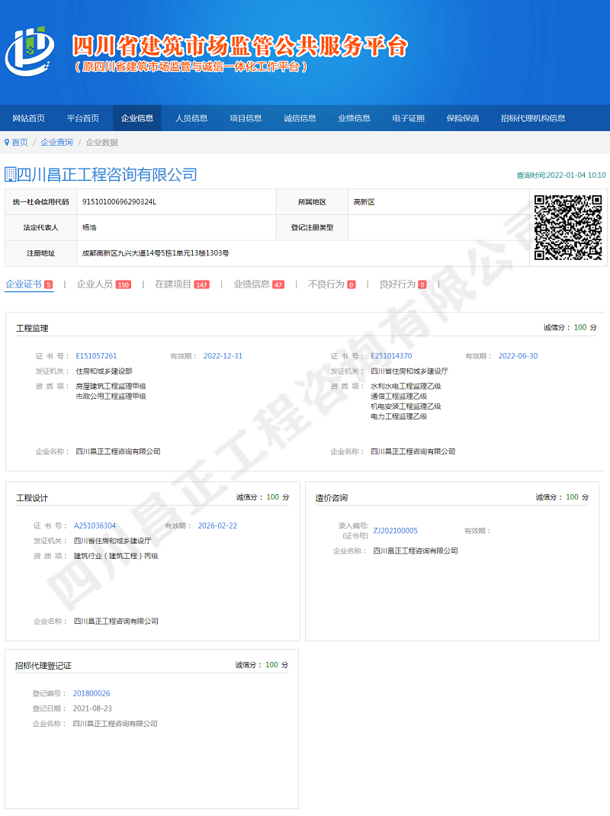Open 项目信息 navigation item
The width and height of the screenshot is (610, 816).
coord(246,118)
